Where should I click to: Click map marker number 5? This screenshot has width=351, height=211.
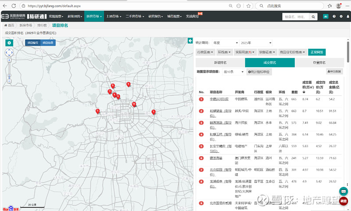[x=97, y=111]
